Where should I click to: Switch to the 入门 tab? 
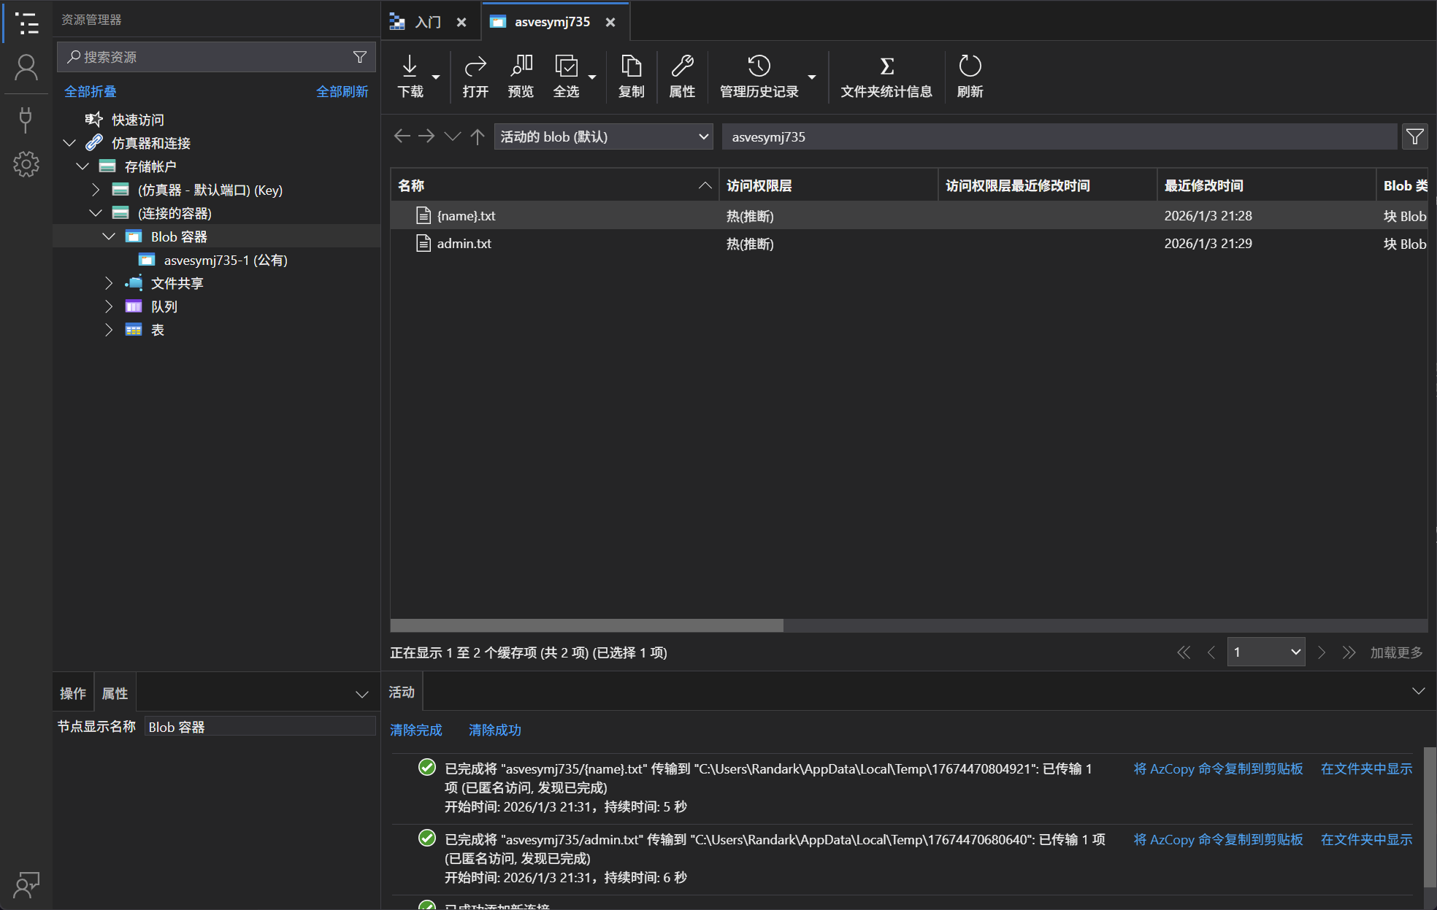coord(427,22)
